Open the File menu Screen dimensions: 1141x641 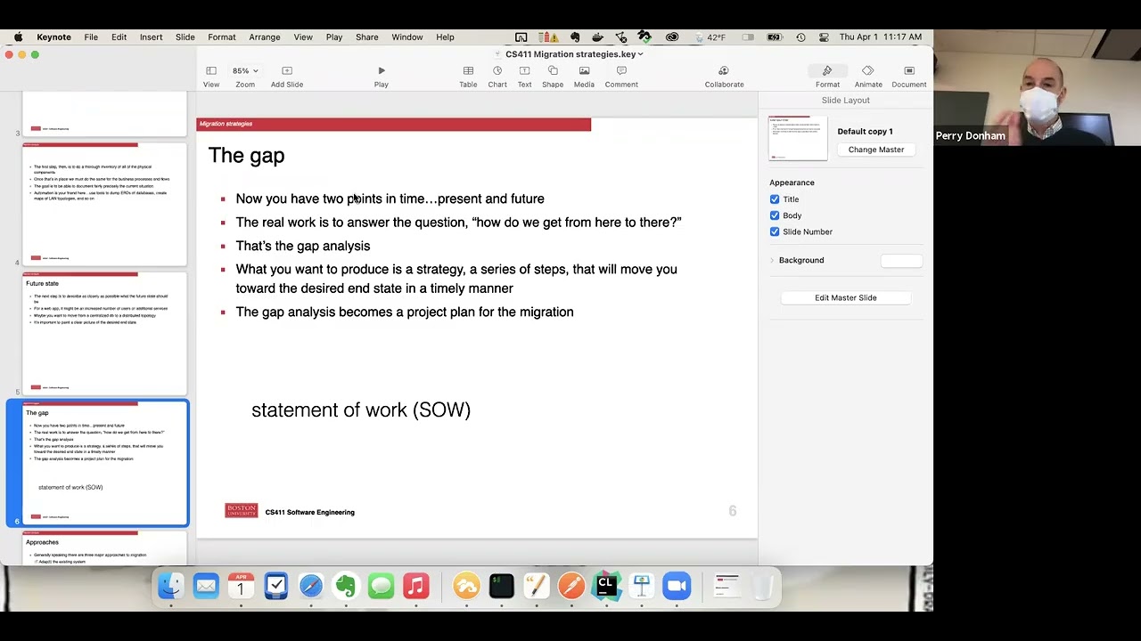[x=91, y=37]
